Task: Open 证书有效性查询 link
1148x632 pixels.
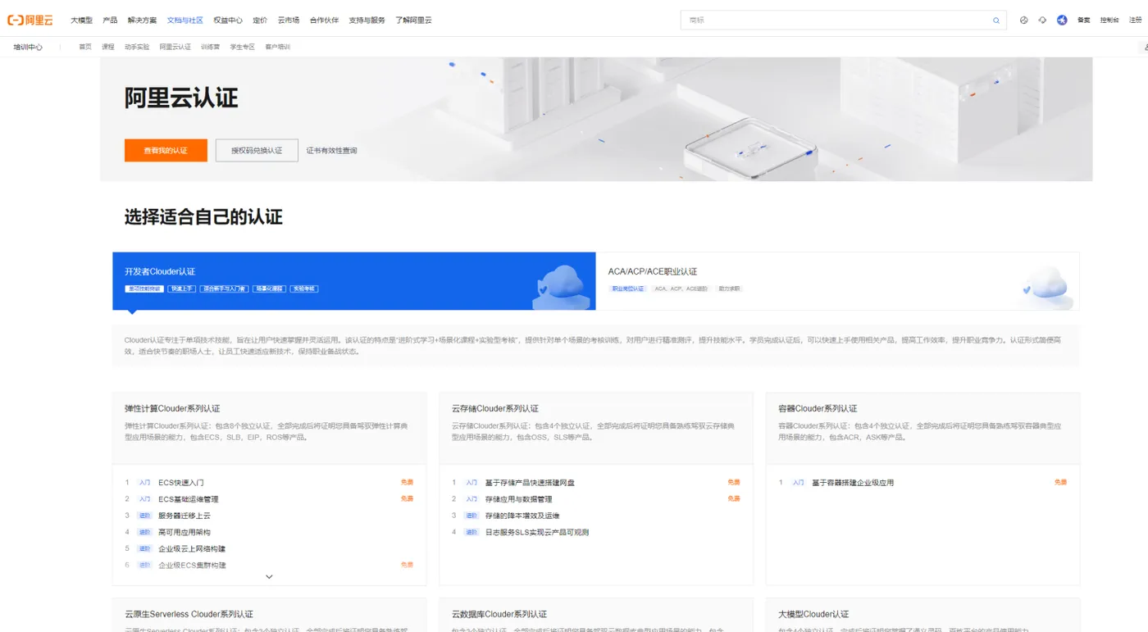Action: [331, 151]
